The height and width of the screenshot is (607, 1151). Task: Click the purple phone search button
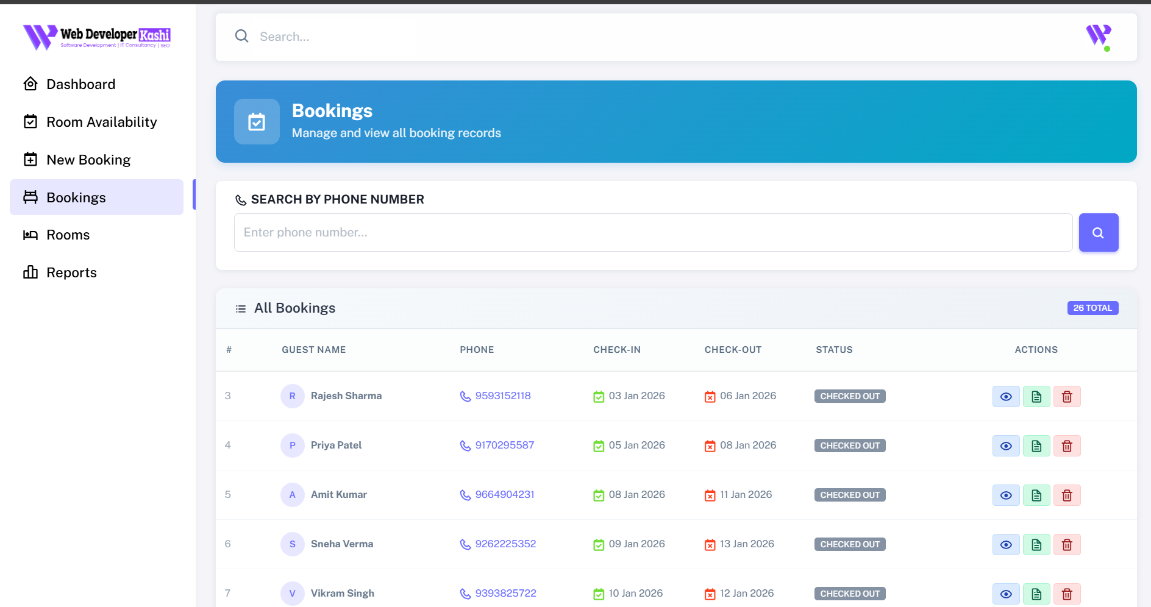(1098, 233)
